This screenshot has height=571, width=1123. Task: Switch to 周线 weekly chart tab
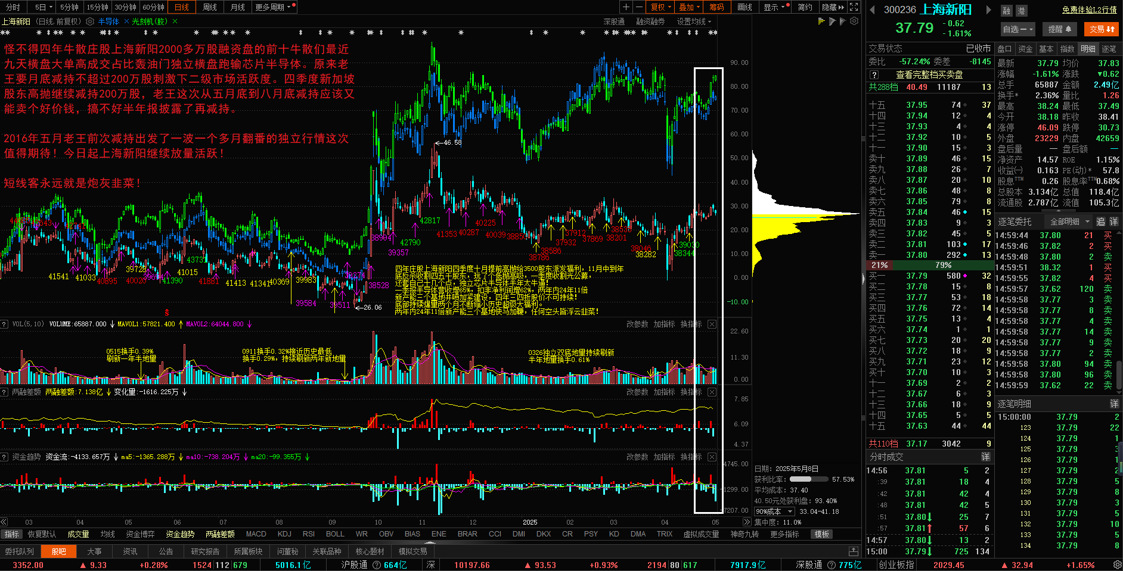point(210,7)
